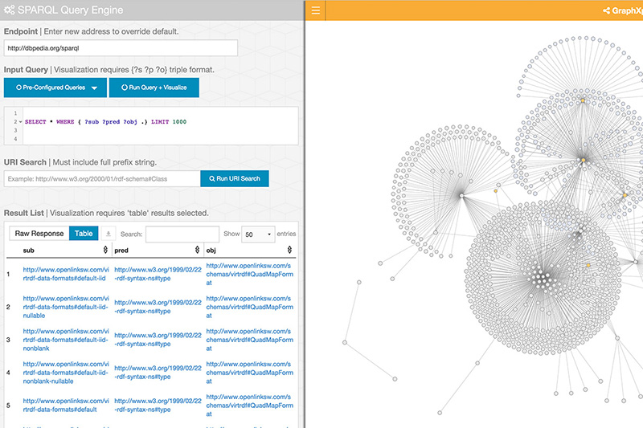The height and width of the screenshot is (428, 643).
Task: Click the endpoint address field
Action: click(121, 48)
